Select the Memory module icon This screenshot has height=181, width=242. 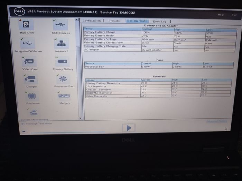click(64, 96)
